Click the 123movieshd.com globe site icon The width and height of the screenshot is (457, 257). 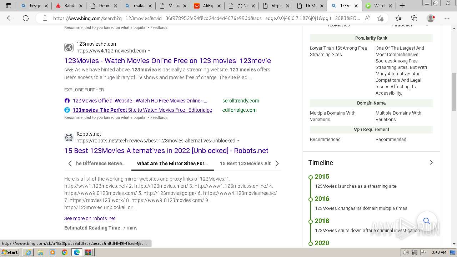pos(69,47)
